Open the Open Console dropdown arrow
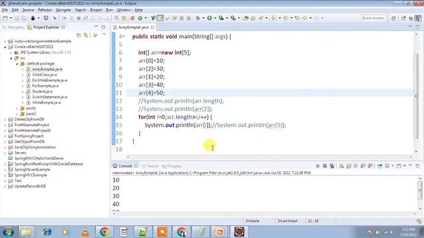The width and height of the screenshot is (424, 238). tap(404, 166)
